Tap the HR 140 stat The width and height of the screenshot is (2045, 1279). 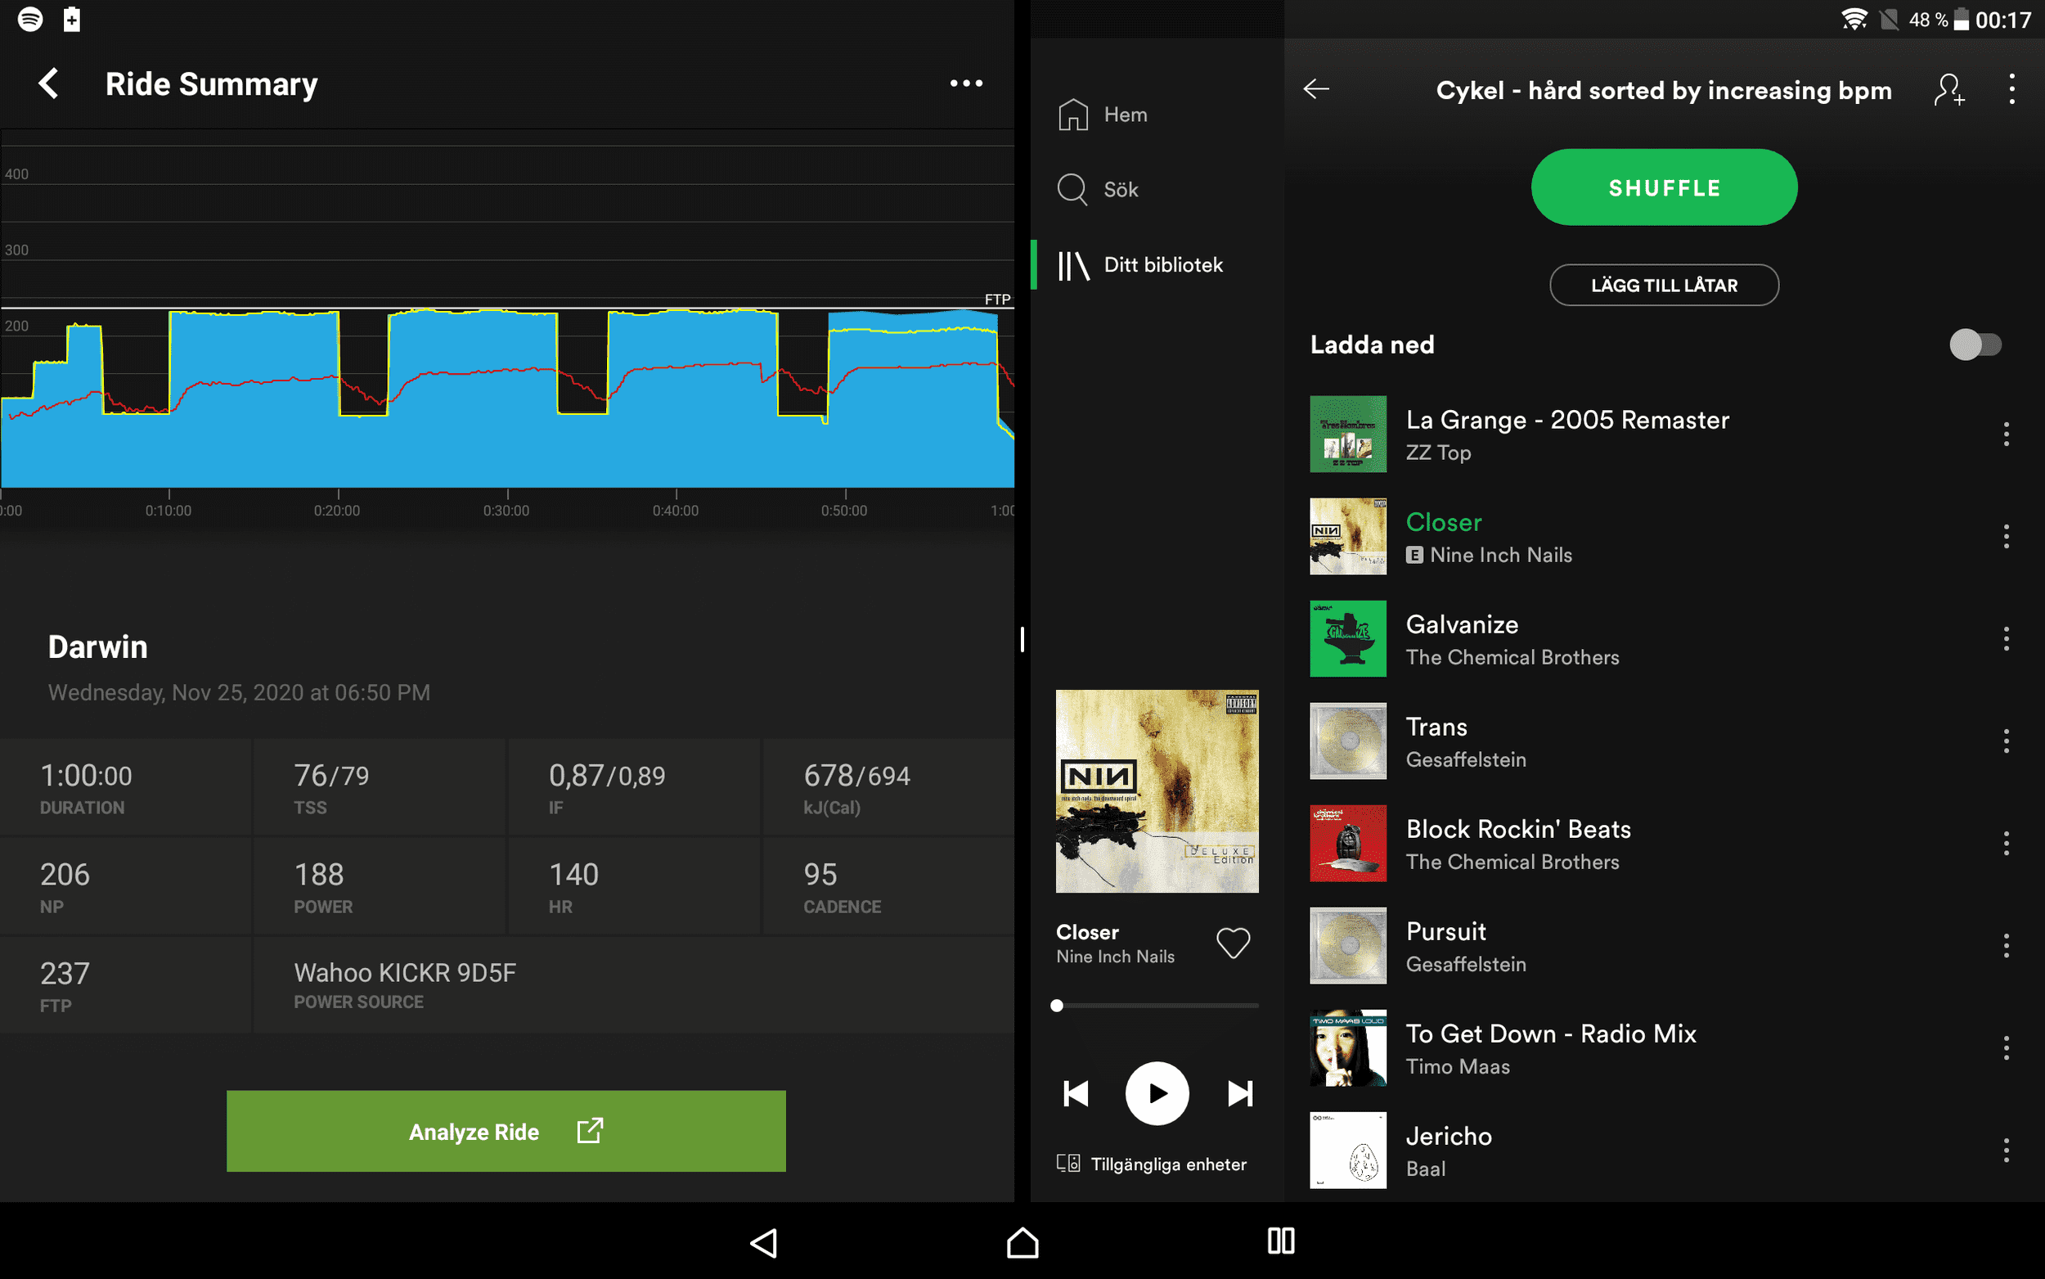[x=634, y=886]
